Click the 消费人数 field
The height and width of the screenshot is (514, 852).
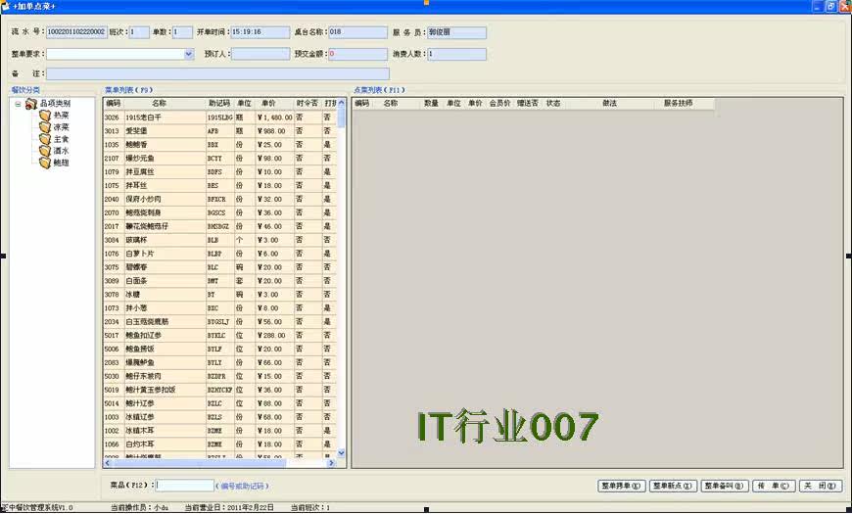[x=456, y=54]
